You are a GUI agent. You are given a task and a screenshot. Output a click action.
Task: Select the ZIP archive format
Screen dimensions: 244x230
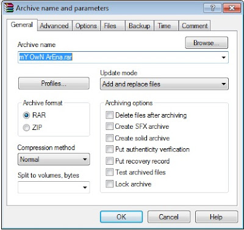tap(33, 128)
